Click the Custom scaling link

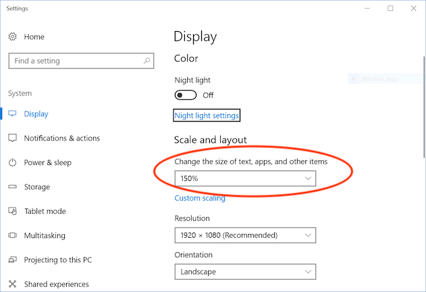(200, 198)
